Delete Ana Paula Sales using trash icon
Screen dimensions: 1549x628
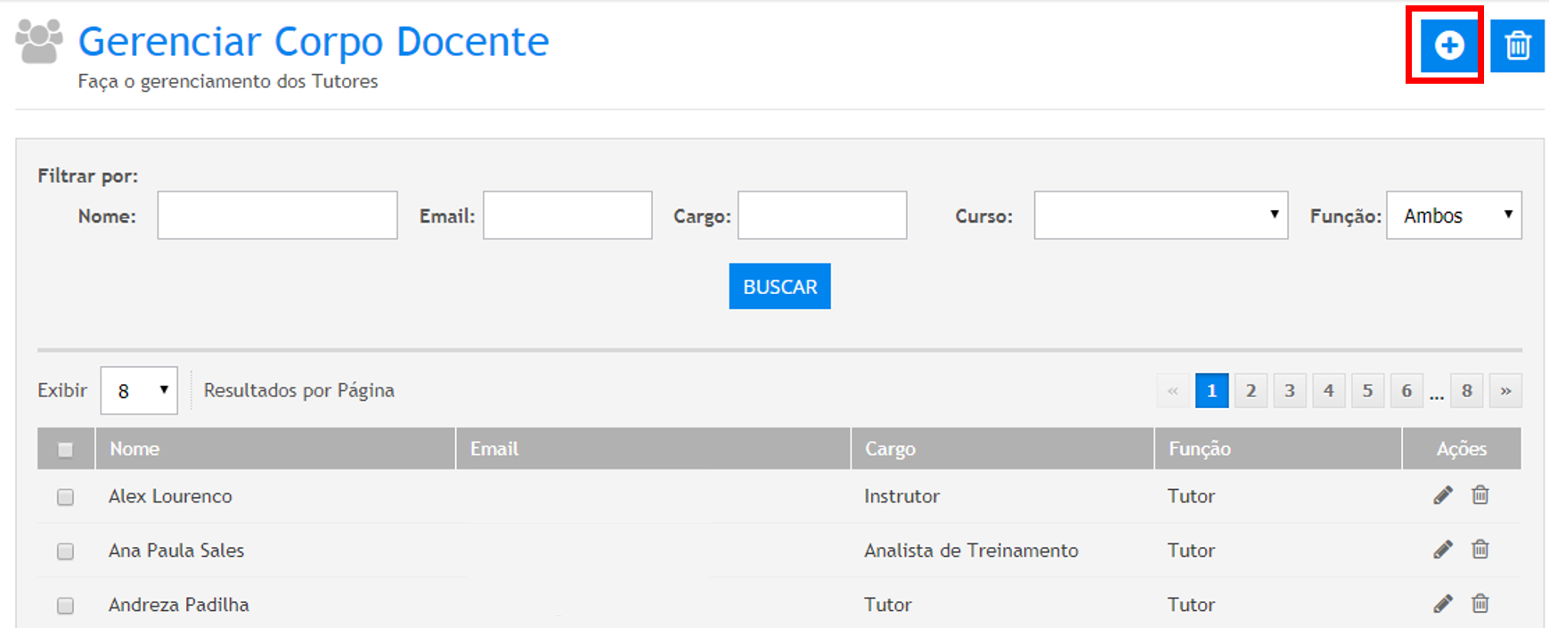click(x=1480, y=550)
